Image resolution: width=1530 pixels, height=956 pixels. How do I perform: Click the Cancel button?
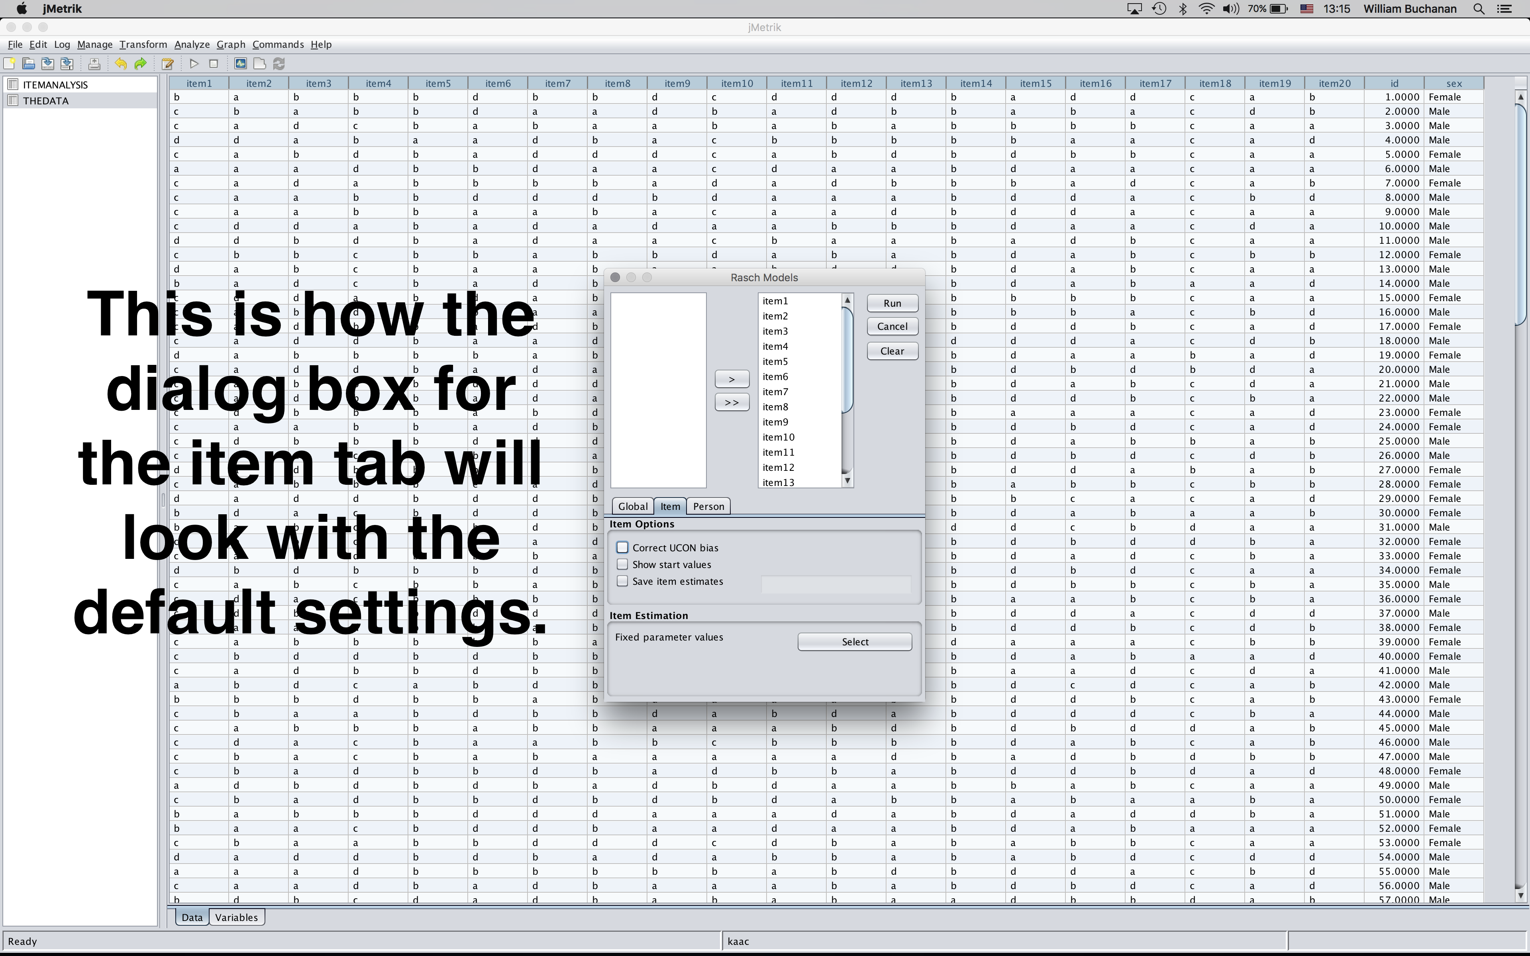pyautogui.click(x=892, y=326)
